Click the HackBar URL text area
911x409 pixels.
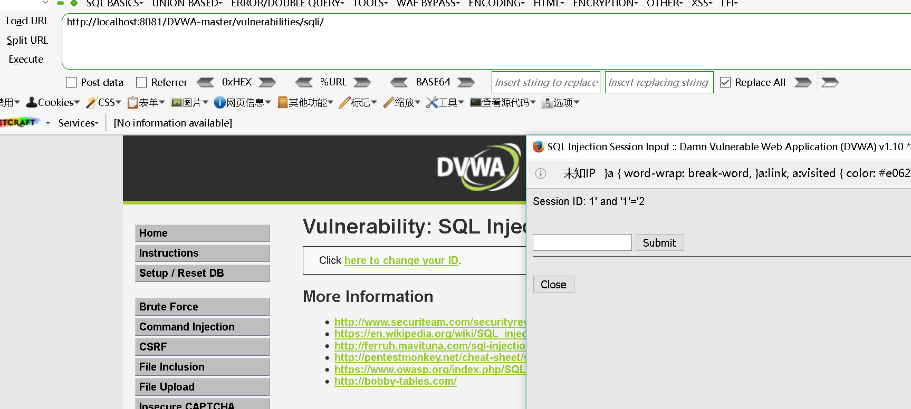tap(486, 42)
